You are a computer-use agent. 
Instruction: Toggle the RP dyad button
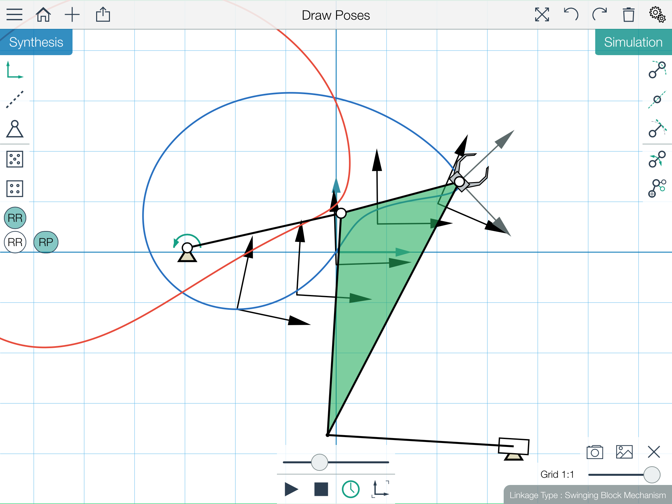pyautogui.click(x=46, y=242)
